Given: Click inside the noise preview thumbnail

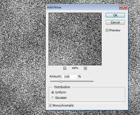Looking at the screenshot, I should point(75,39).
